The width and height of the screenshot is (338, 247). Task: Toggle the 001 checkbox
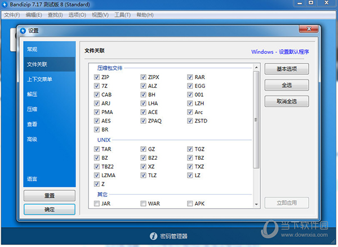(190, 95)
